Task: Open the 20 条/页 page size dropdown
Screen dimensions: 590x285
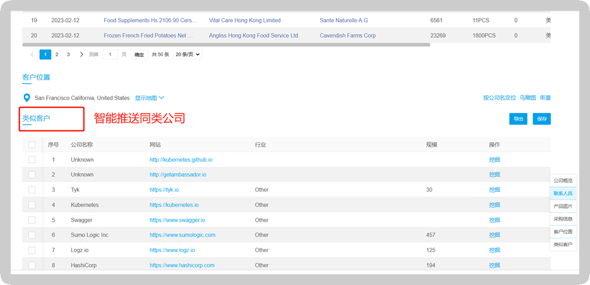Action: point(187,55)
